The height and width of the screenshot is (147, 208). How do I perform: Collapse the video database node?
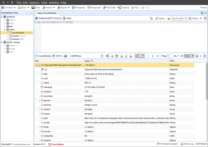4,29
